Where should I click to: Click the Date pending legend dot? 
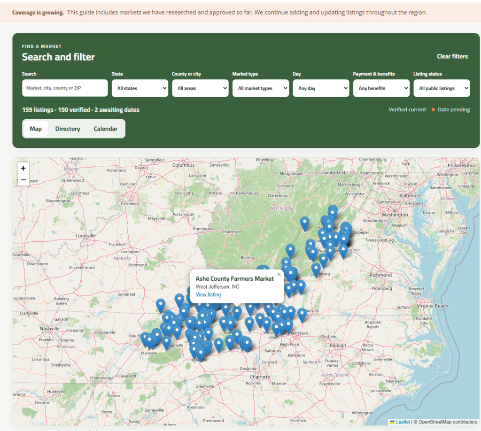coord(433,109)
